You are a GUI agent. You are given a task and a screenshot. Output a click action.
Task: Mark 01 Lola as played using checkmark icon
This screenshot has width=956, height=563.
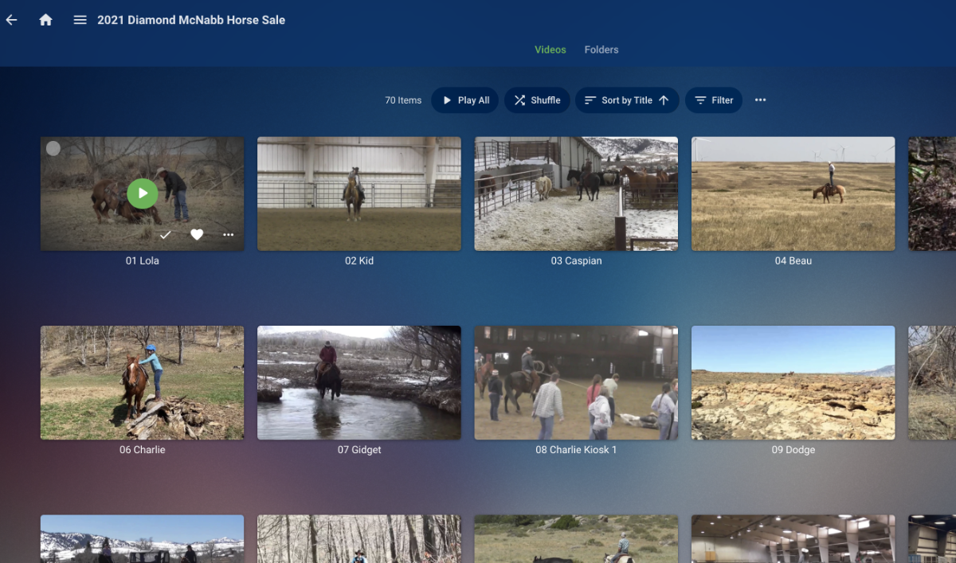pos(165,234)
